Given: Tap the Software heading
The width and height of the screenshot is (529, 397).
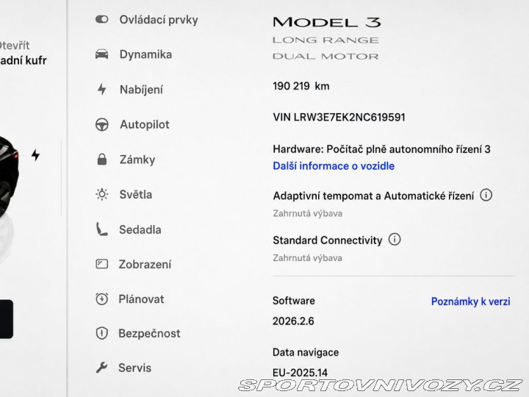Looking at the screenshot, I should coord(293,301).
